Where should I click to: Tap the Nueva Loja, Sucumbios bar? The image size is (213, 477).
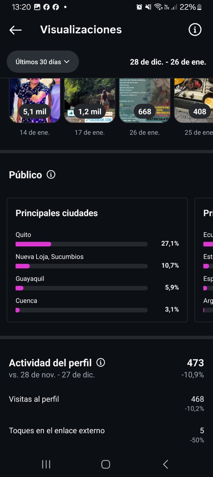pyautogui.click(x=81, y=266)
